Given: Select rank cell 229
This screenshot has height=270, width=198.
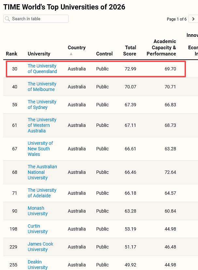Looking at the screenshot, I should pyautogui.click(x=13, y=247).
